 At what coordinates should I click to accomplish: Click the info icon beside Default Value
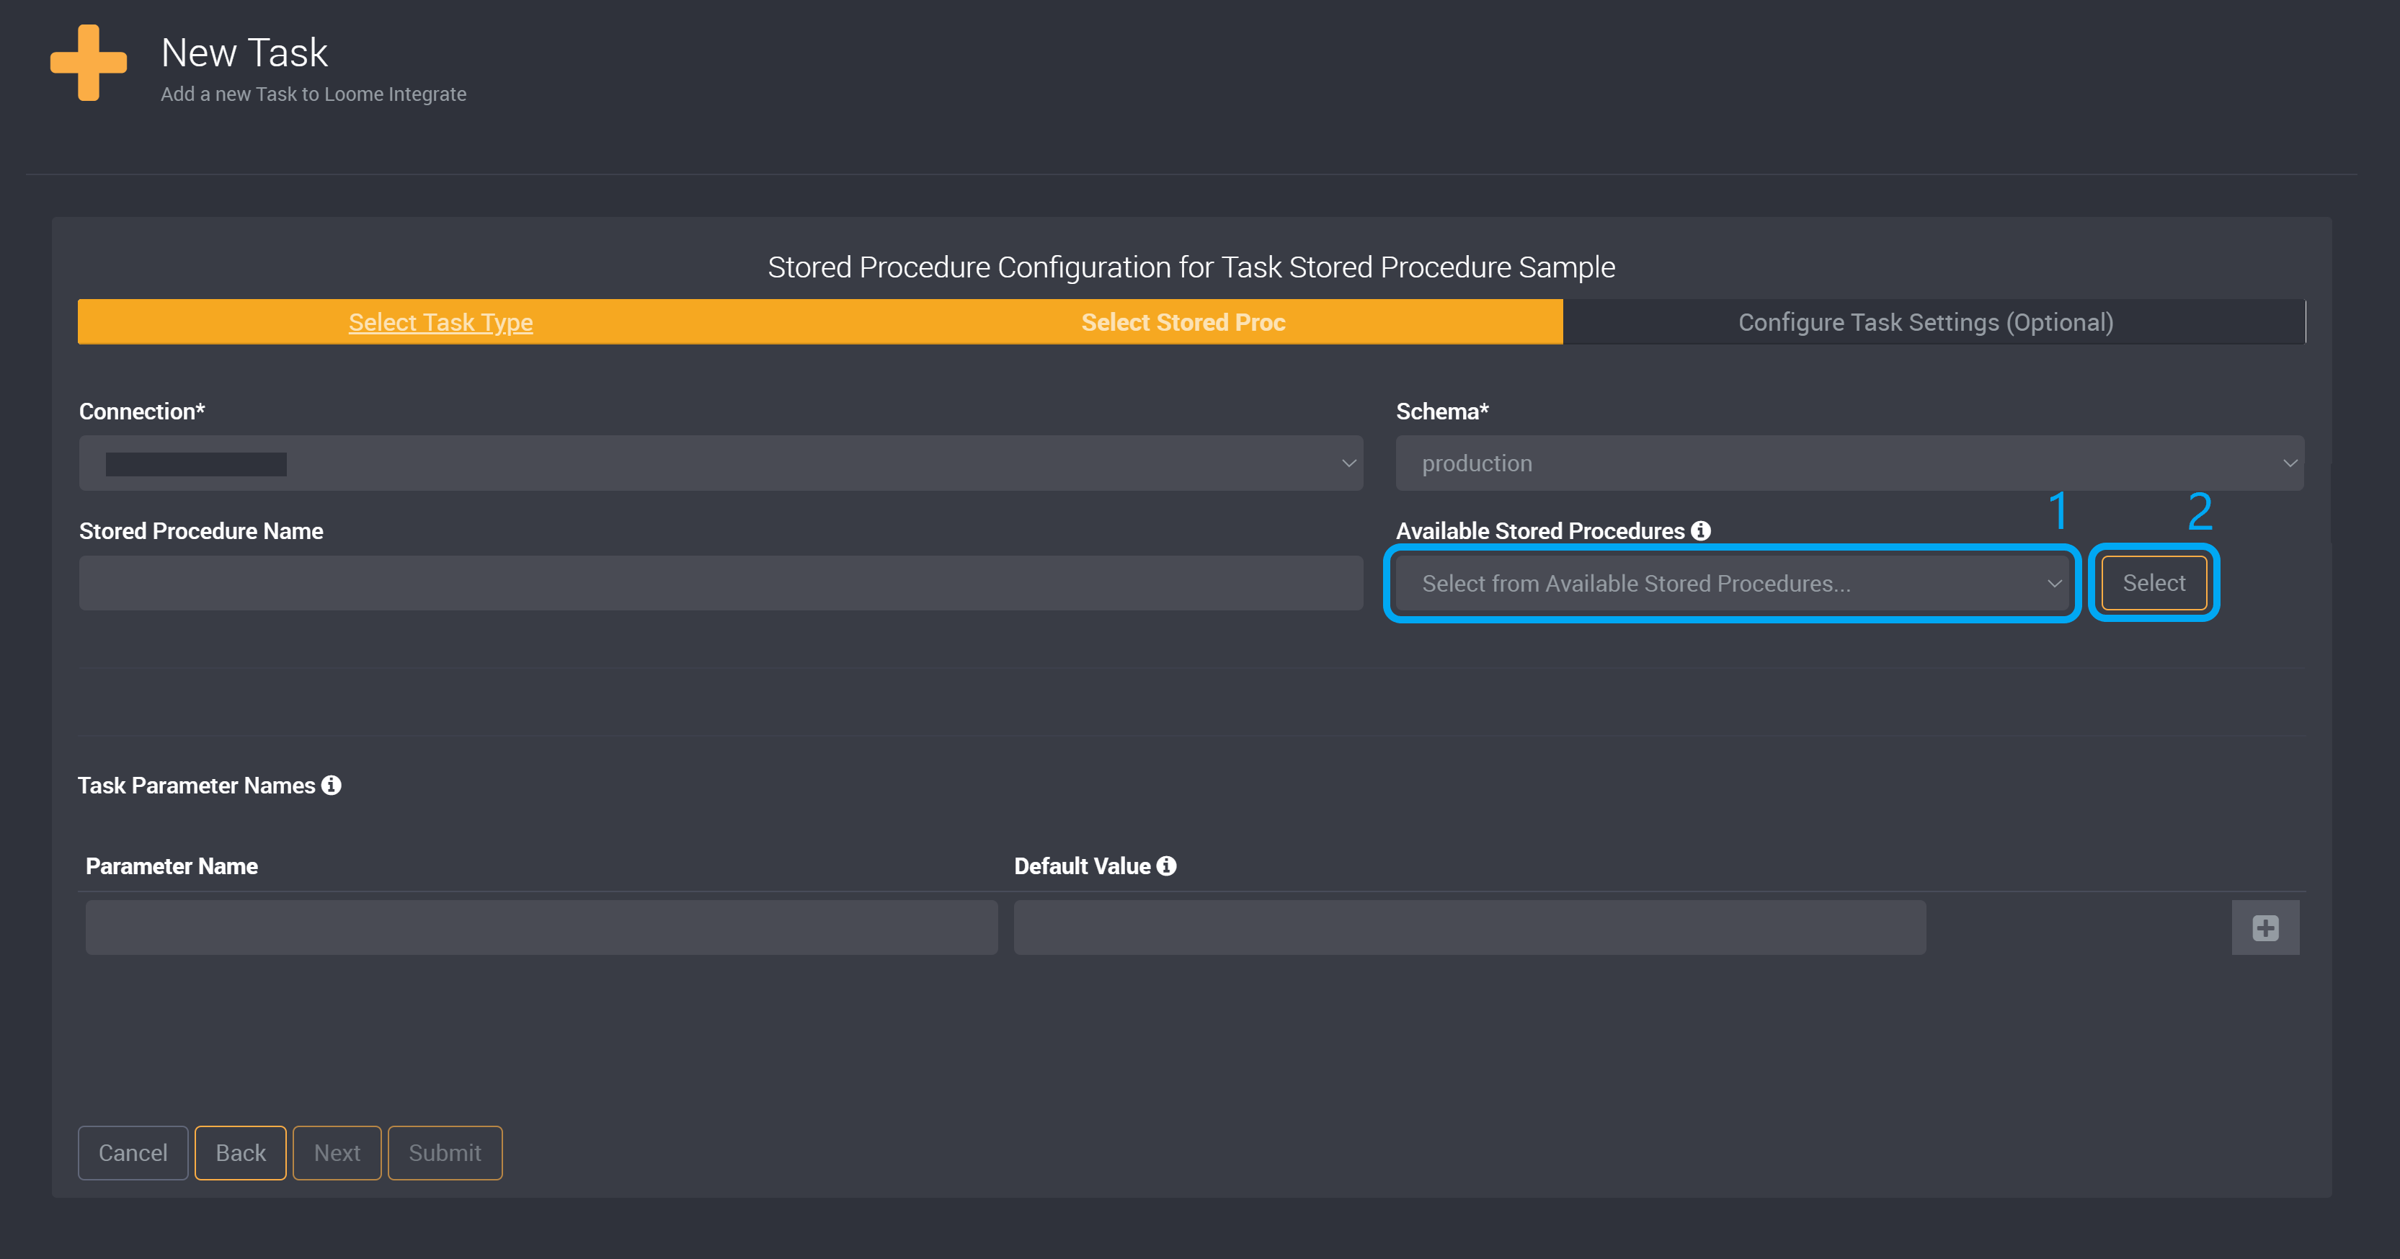tap(1166, 866)
